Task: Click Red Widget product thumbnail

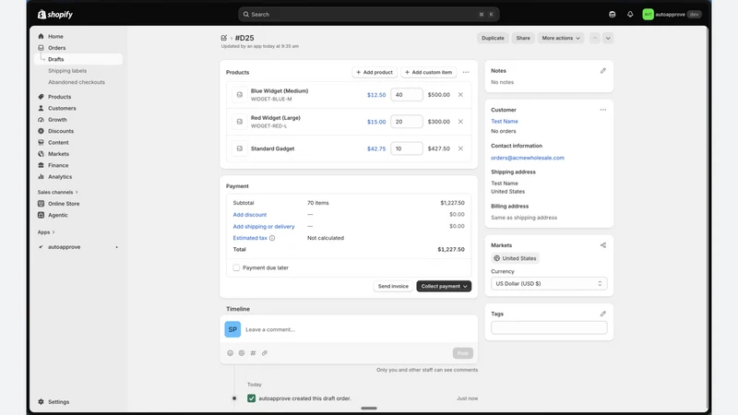Action: tap(240, 122)
